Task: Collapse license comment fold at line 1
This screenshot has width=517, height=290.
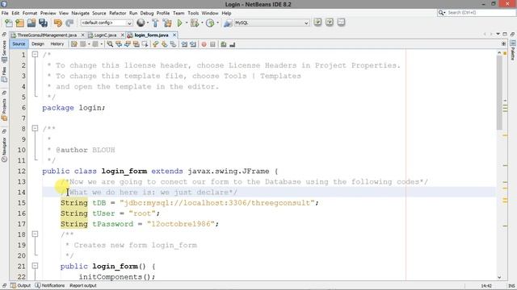Action: pyautogui.click(x=35, y=55)
